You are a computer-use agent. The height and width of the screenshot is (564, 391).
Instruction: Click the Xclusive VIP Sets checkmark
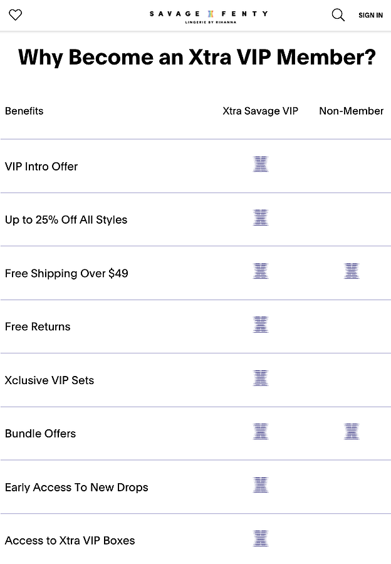click(261, 378)
